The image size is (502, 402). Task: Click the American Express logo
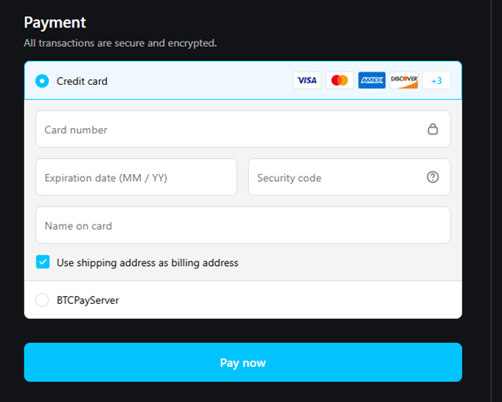click(372, 80)
